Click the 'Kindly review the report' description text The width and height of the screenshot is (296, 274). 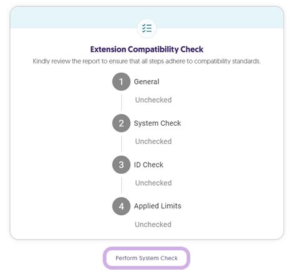[147, 61]
